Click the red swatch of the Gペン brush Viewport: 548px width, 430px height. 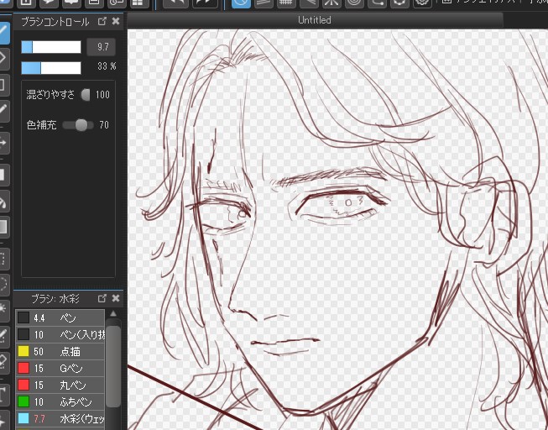point(23,368)
